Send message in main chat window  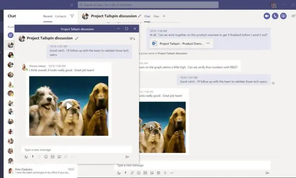pyautogui.click(x=267, y=173)
